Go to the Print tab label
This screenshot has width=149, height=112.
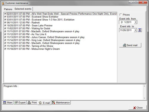coord(34,102)
